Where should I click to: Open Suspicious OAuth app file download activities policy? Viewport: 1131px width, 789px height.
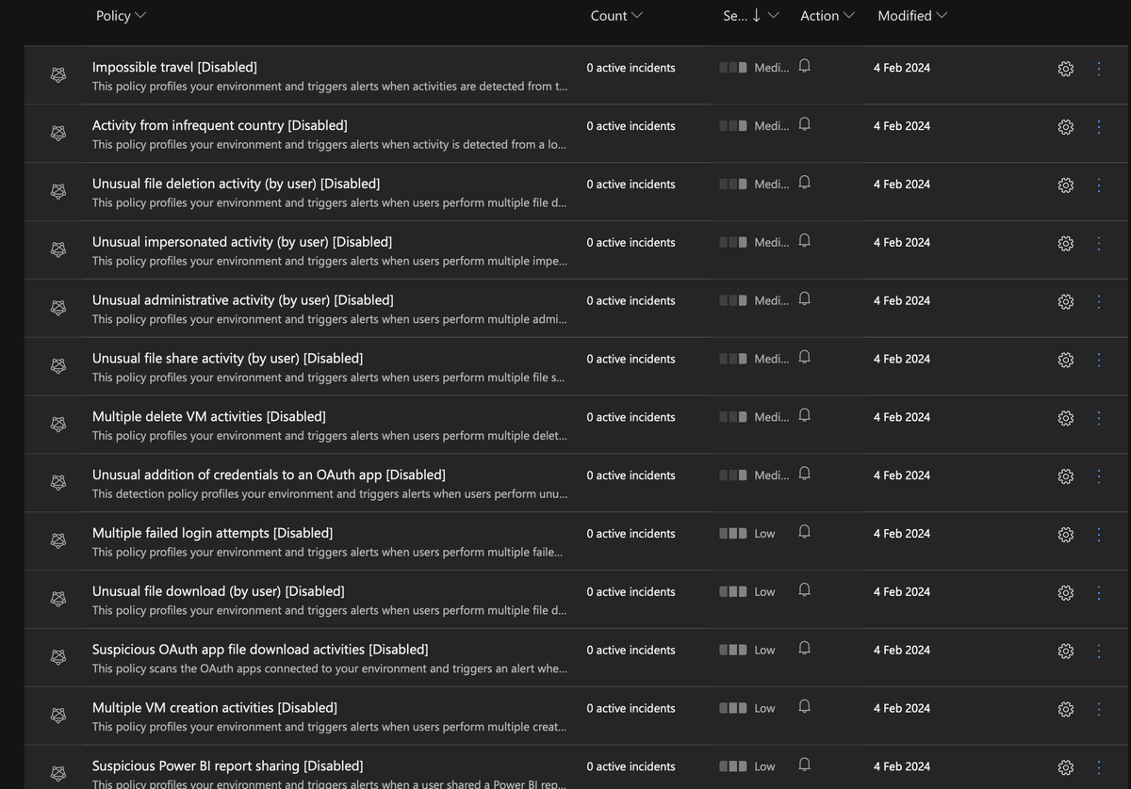click(x=260, y=650)
